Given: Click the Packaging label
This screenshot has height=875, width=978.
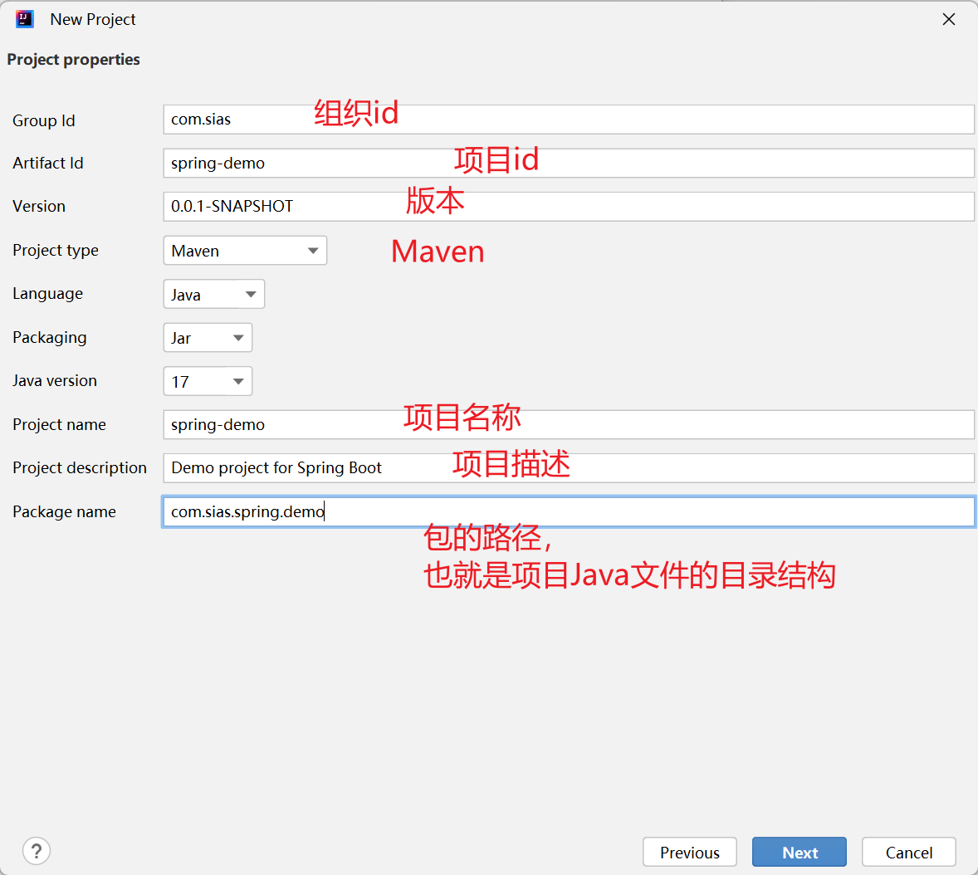Looking at the screenshot, I should [x=49, y=337].
